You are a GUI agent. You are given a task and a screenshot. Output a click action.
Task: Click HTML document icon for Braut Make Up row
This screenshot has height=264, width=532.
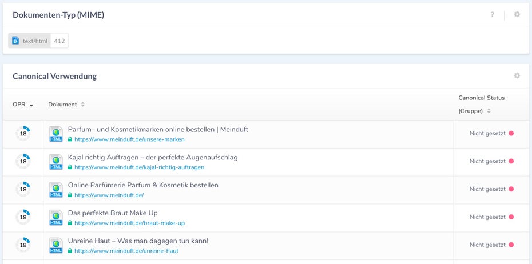click(x=56, y=217)
